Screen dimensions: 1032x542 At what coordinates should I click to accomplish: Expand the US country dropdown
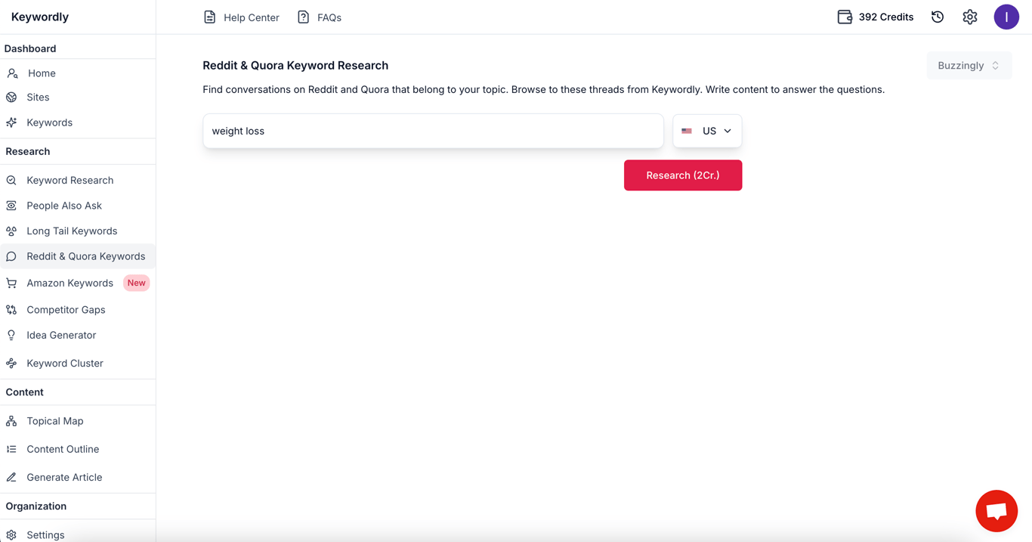click(707, 131)
